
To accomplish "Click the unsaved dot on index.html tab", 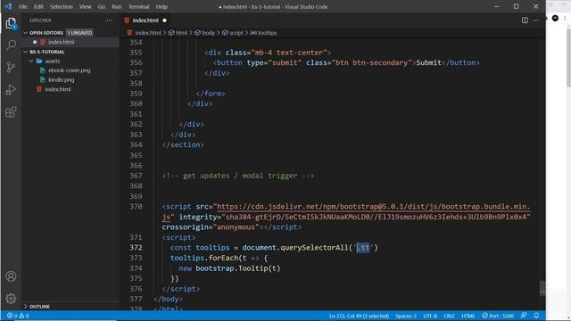I will [164, 21].
